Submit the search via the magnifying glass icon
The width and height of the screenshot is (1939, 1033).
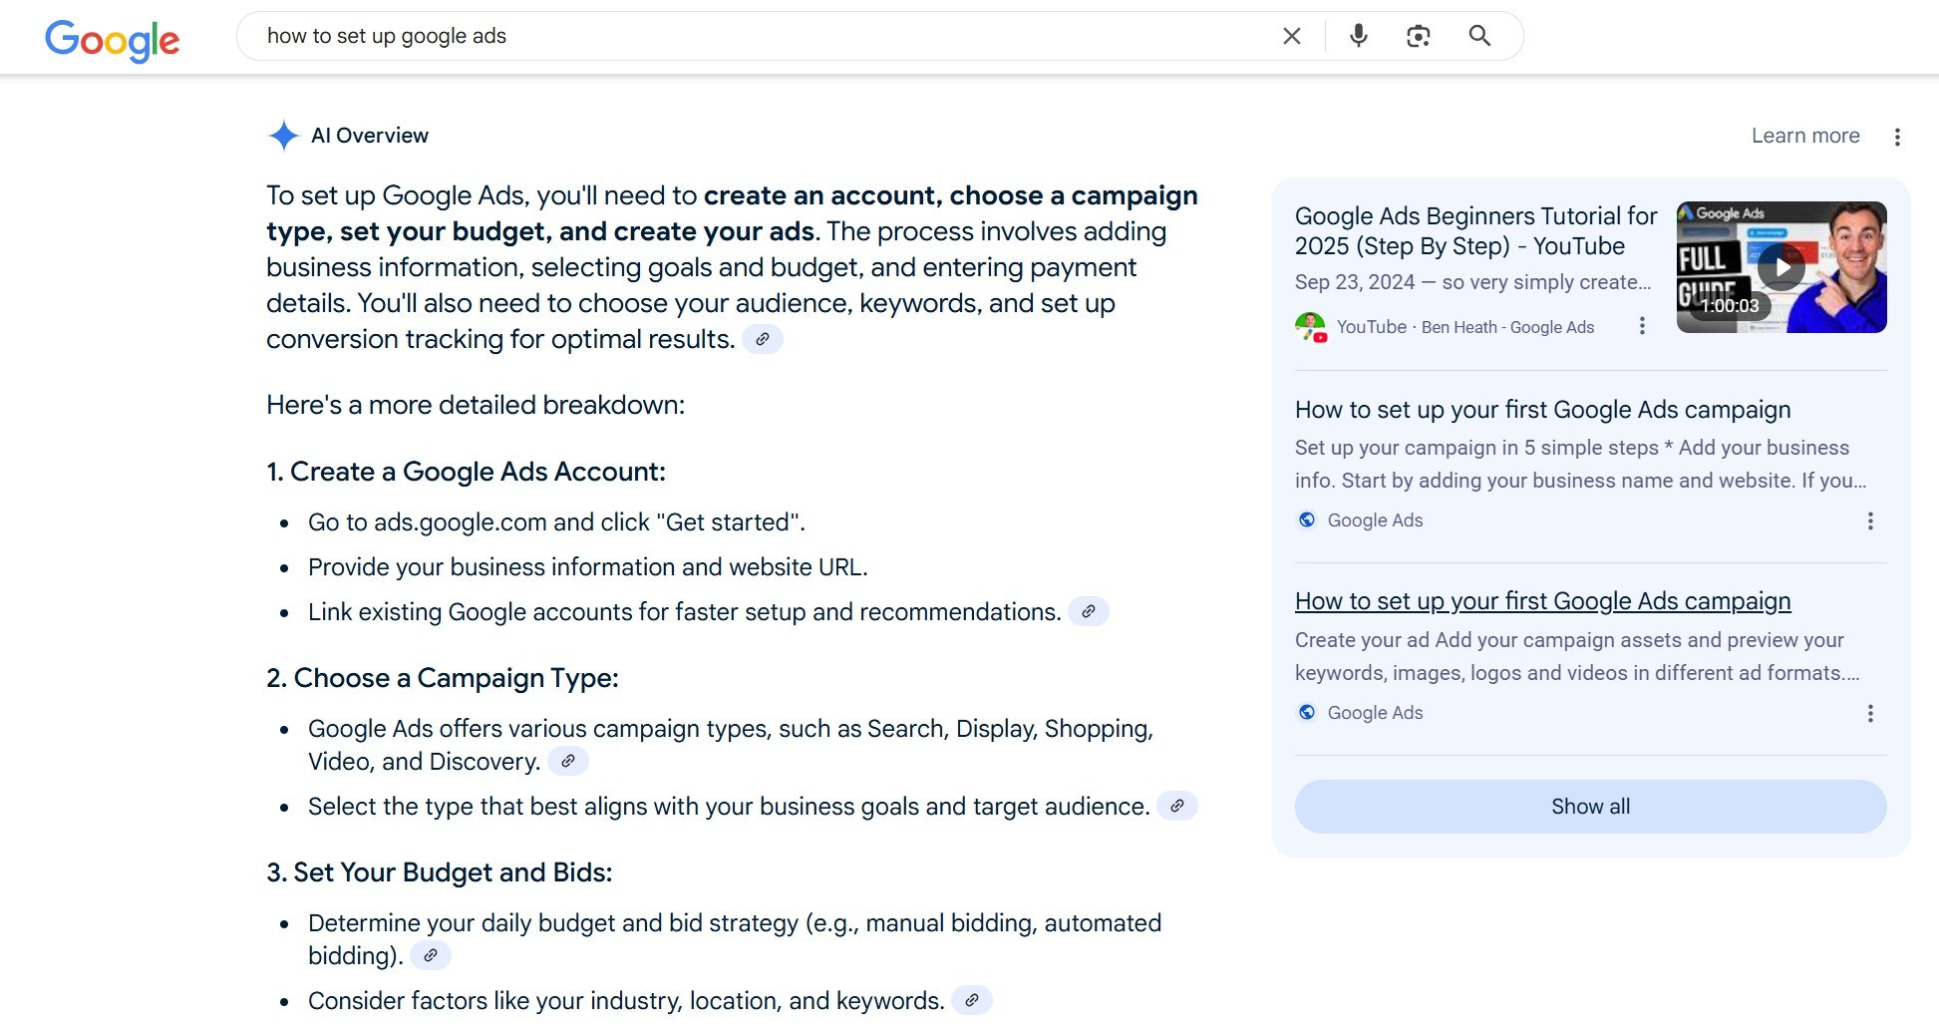click(x=1479, y=36)
